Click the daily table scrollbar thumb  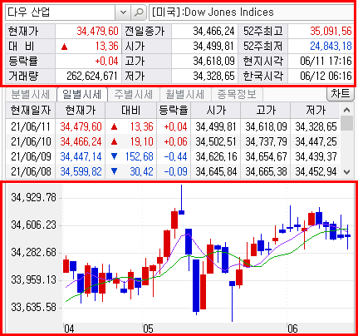click(x=346, y=123)
